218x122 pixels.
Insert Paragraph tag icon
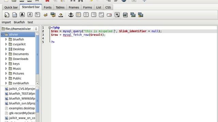click(37, 15)
